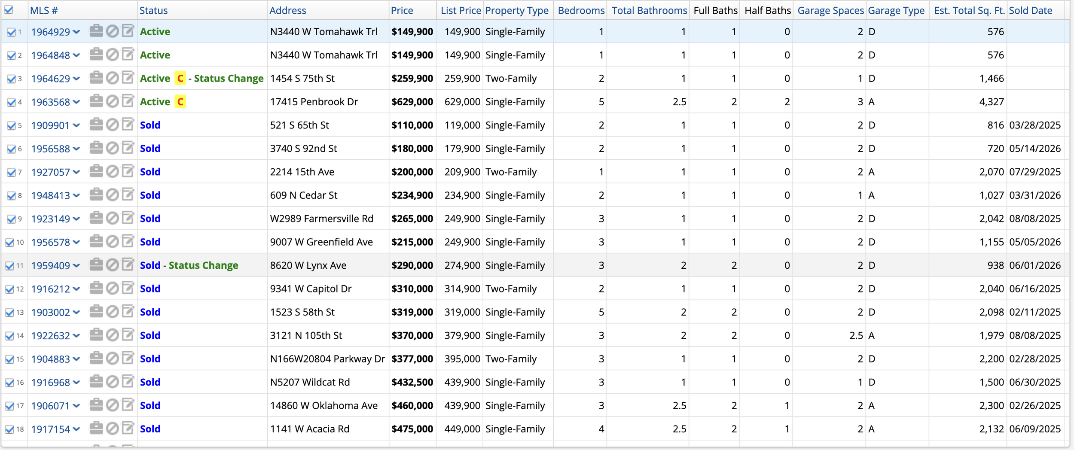
Task: Uncheck the checkbox for row 4
Action: (x=11, y=102)
